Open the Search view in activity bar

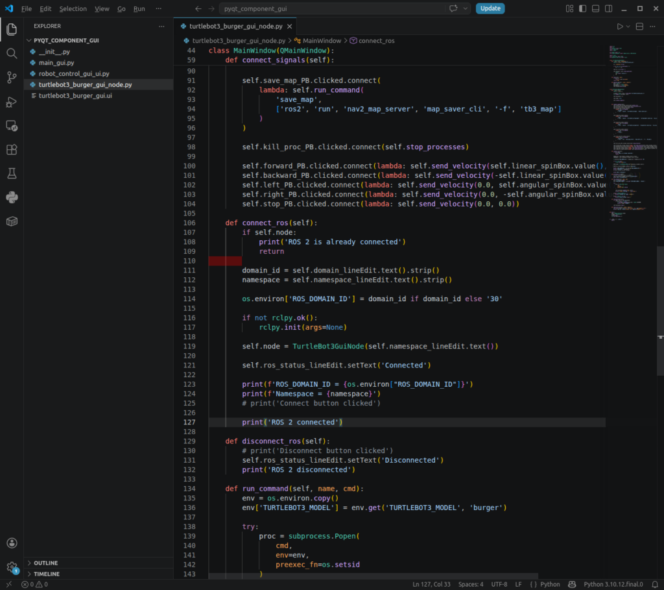(12, 53)
